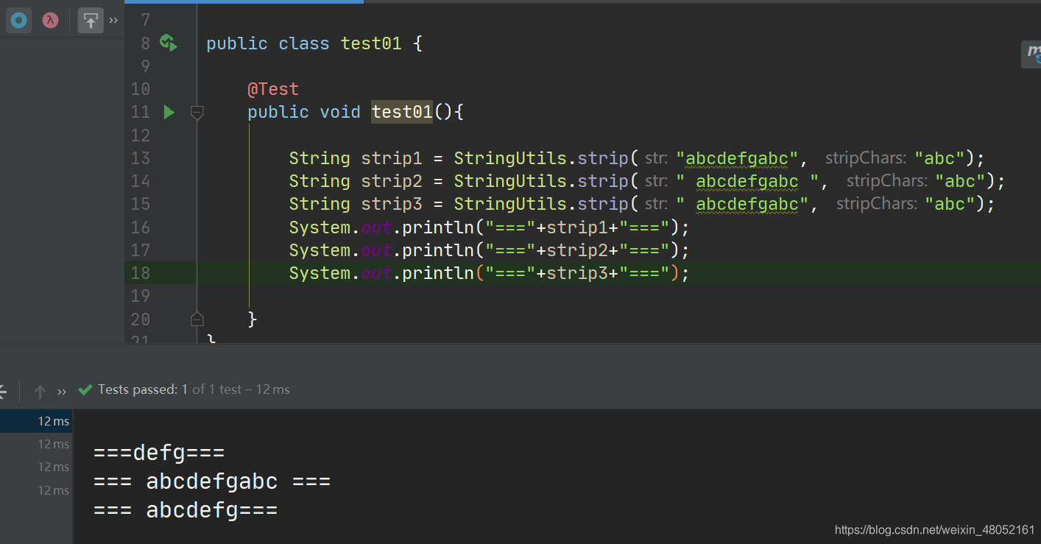Click variable strip3 in its line 15 declaration
This screenshot has width=1041, height=544.
(x=392, y=204)
